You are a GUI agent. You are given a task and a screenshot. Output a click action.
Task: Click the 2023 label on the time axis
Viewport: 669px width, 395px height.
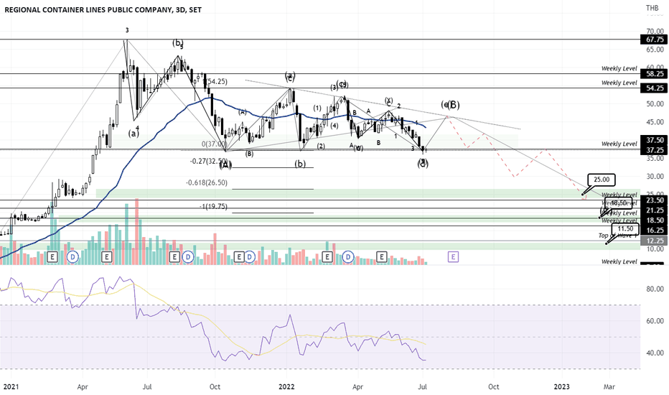(561, 387)
